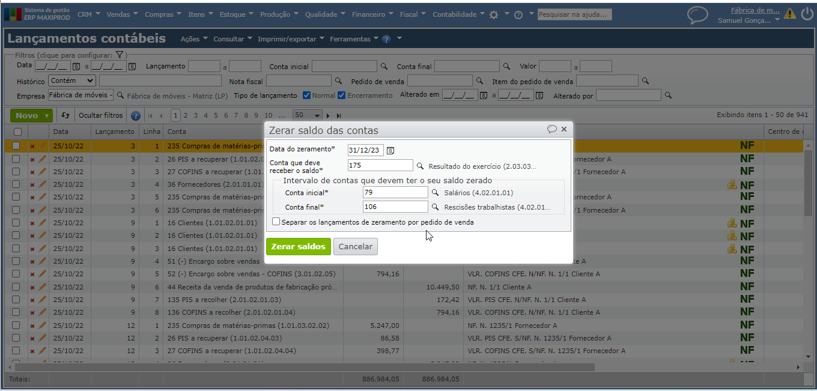The image size is (817, 391).
Task: Open the settings gear in top menu
Action: pyautogui.click(x=494, y=15)
